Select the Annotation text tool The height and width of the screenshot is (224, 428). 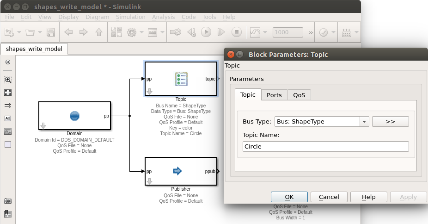[x=8, y=118]
